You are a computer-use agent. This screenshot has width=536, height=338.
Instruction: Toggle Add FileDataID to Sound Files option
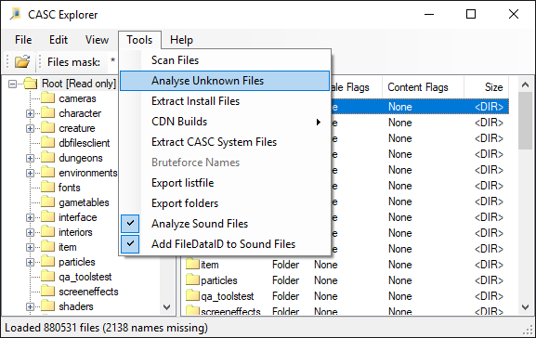point(225,244)
